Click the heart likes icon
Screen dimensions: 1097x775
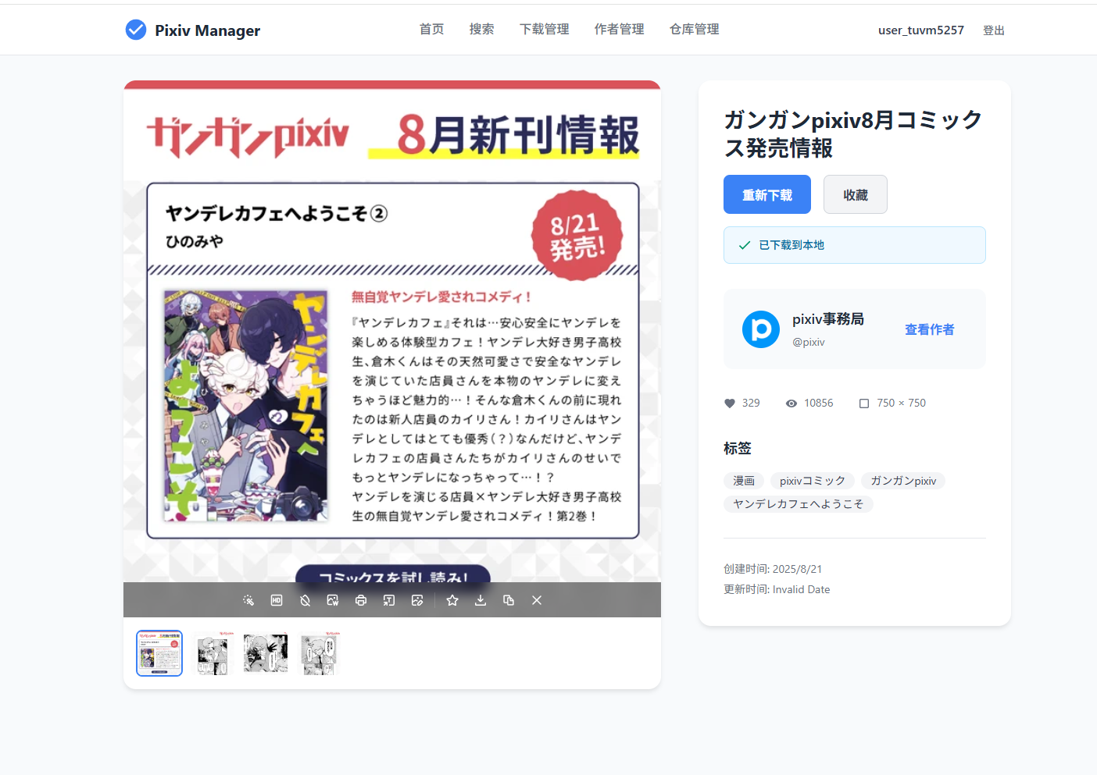point(730,403)
